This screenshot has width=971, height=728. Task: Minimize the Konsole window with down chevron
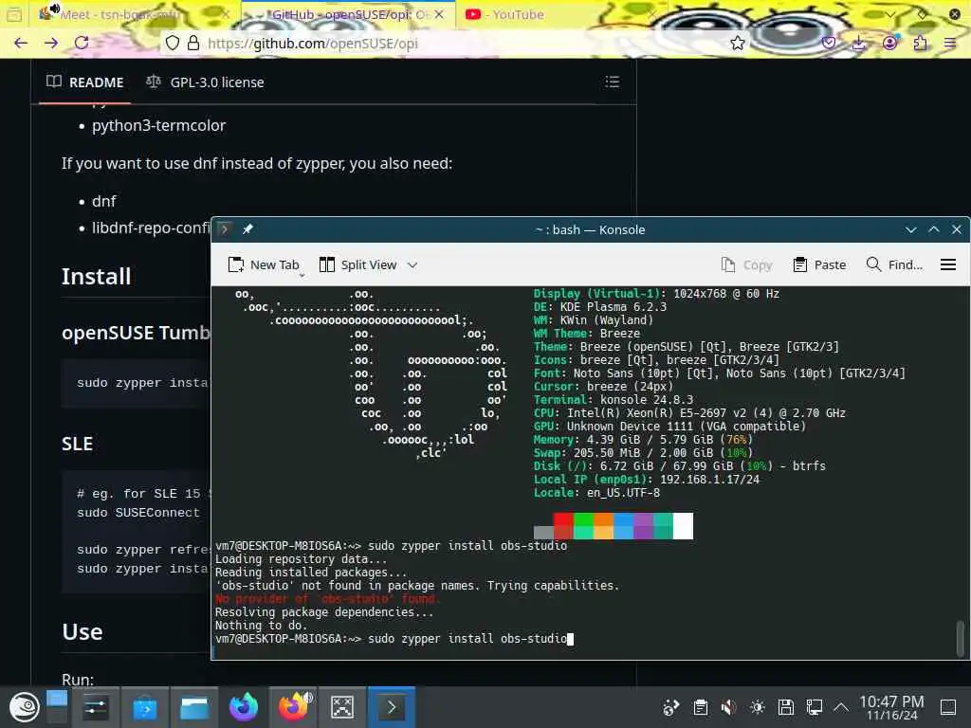910,229
